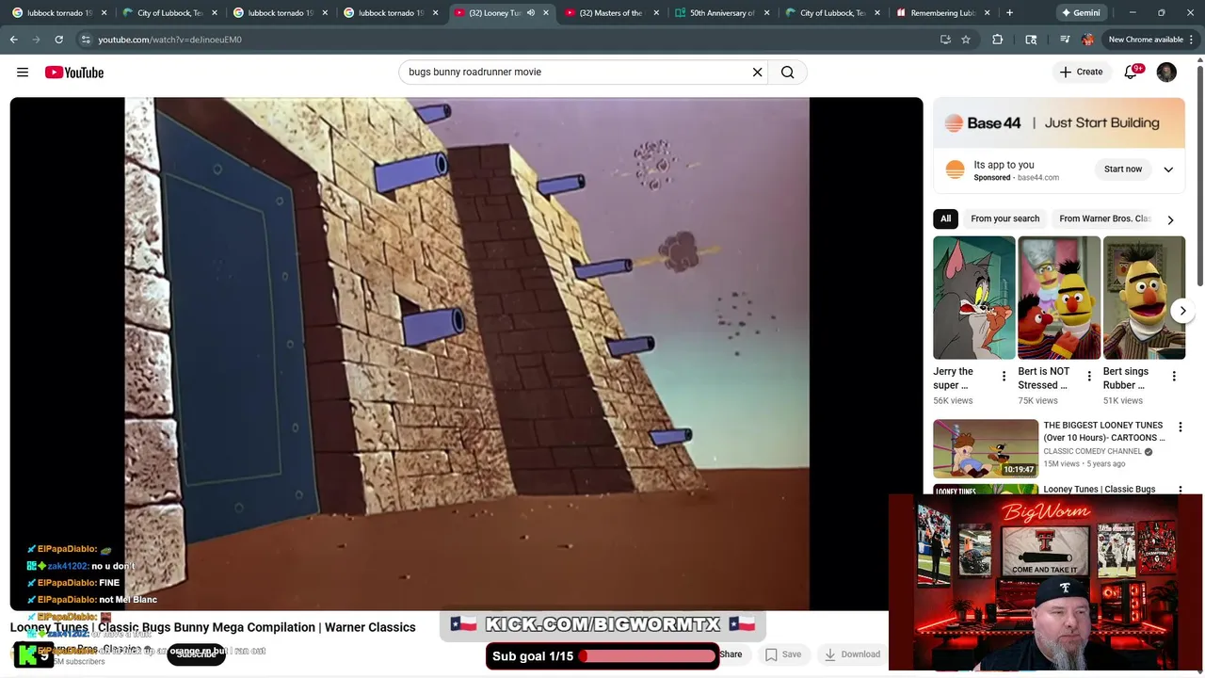
Task: Click Start now on Base44 ad
Action: click(1123, 169)
